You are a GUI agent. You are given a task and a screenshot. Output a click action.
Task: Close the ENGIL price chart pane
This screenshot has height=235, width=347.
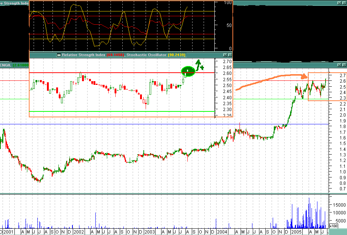pos(344,65)
